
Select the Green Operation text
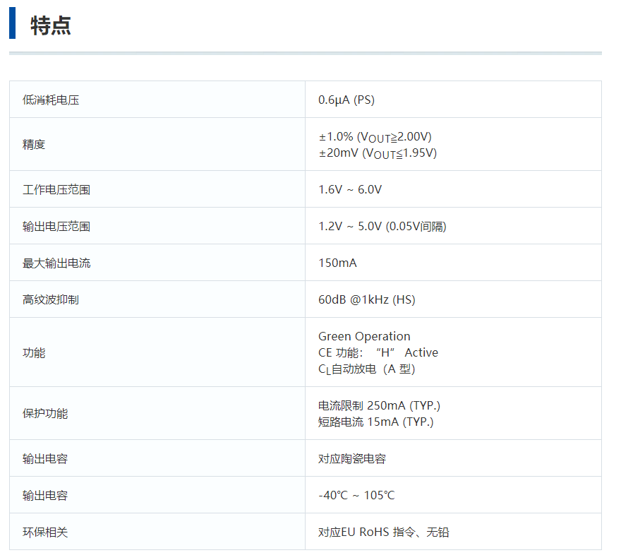coord(364,335)
